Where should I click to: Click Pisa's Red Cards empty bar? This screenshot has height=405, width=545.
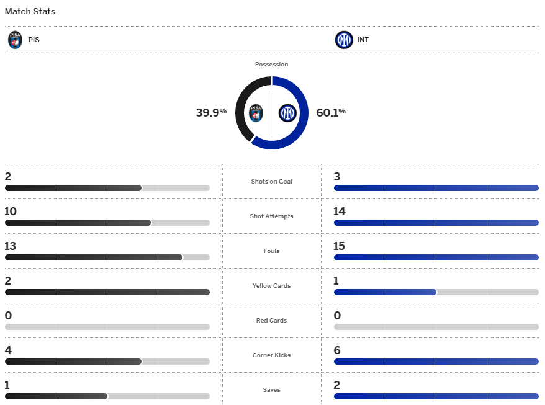point(107,327)
